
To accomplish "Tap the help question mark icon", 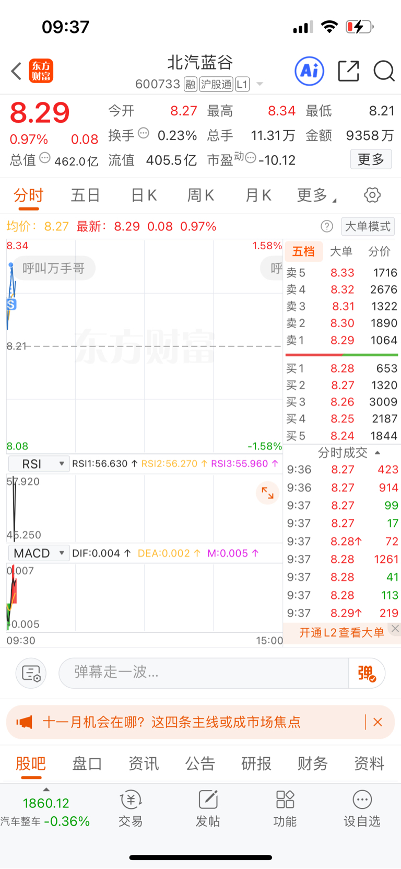I will 327,226.
